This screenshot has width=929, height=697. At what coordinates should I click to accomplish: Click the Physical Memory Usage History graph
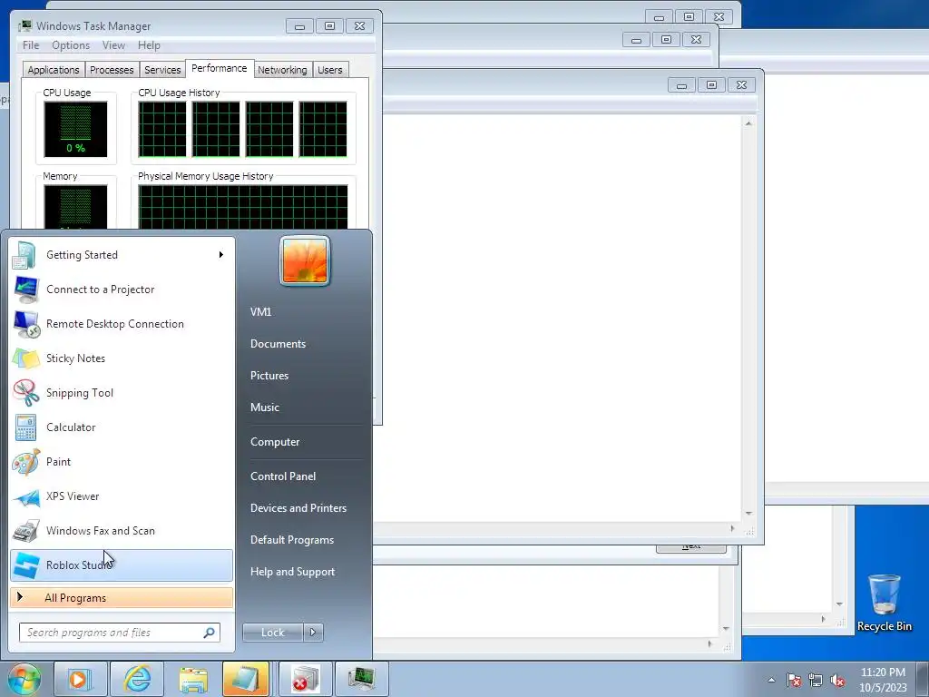(243, 208)
